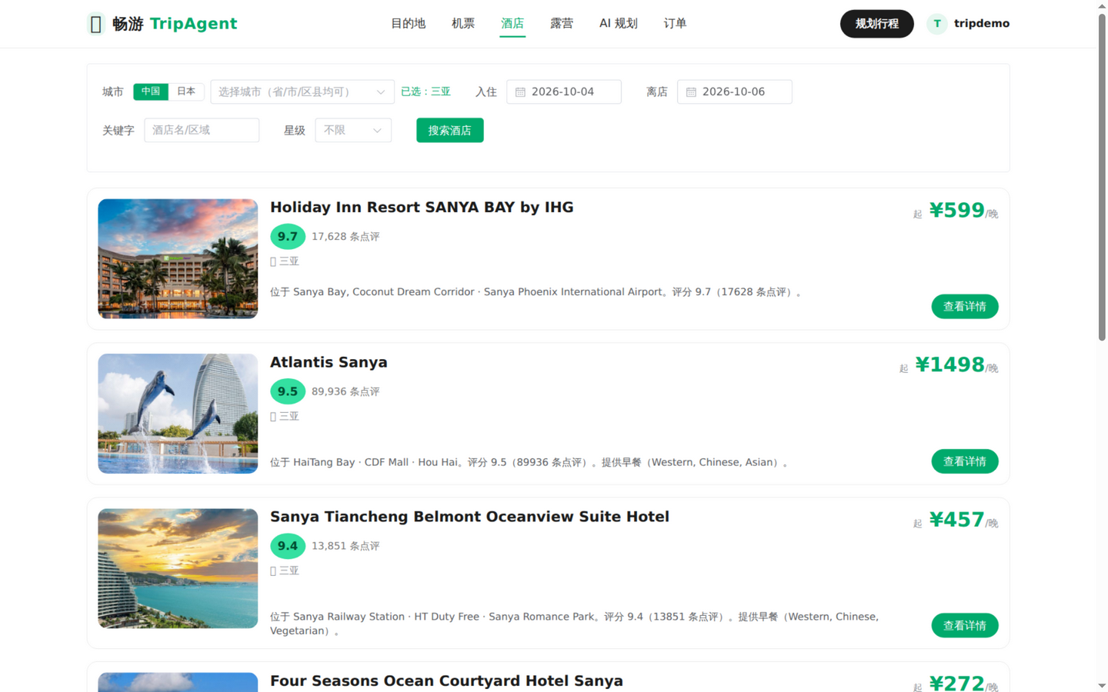Select 中国 country toggle

click(x=151, y=91)
